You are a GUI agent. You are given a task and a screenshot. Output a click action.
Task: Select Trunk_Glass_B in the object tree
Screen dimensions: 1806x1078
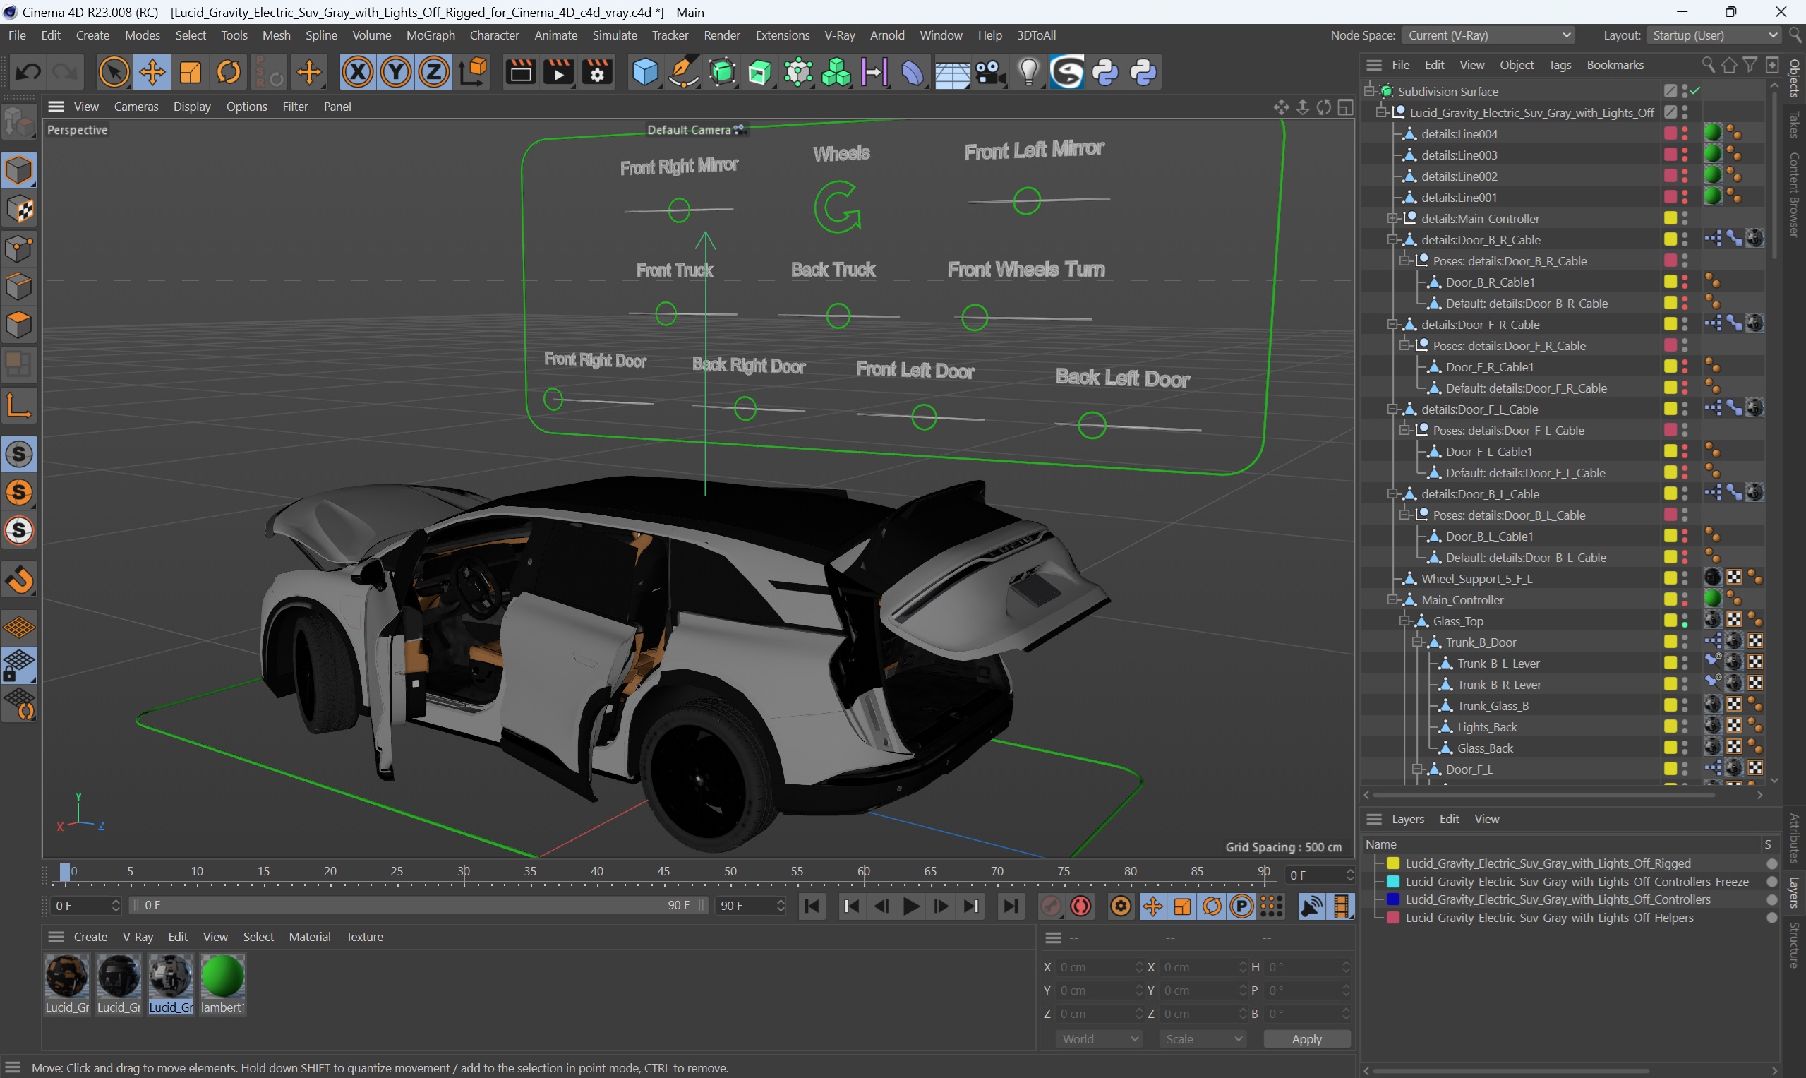point(1492,706)
